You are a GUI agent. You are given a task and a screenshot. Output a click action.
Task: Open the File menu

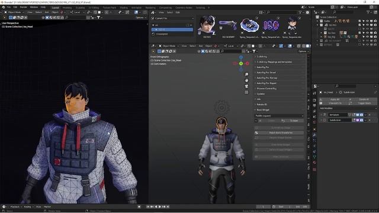click(9, 7)
